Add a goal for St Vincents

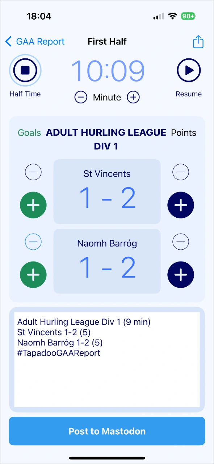(33, 205)
